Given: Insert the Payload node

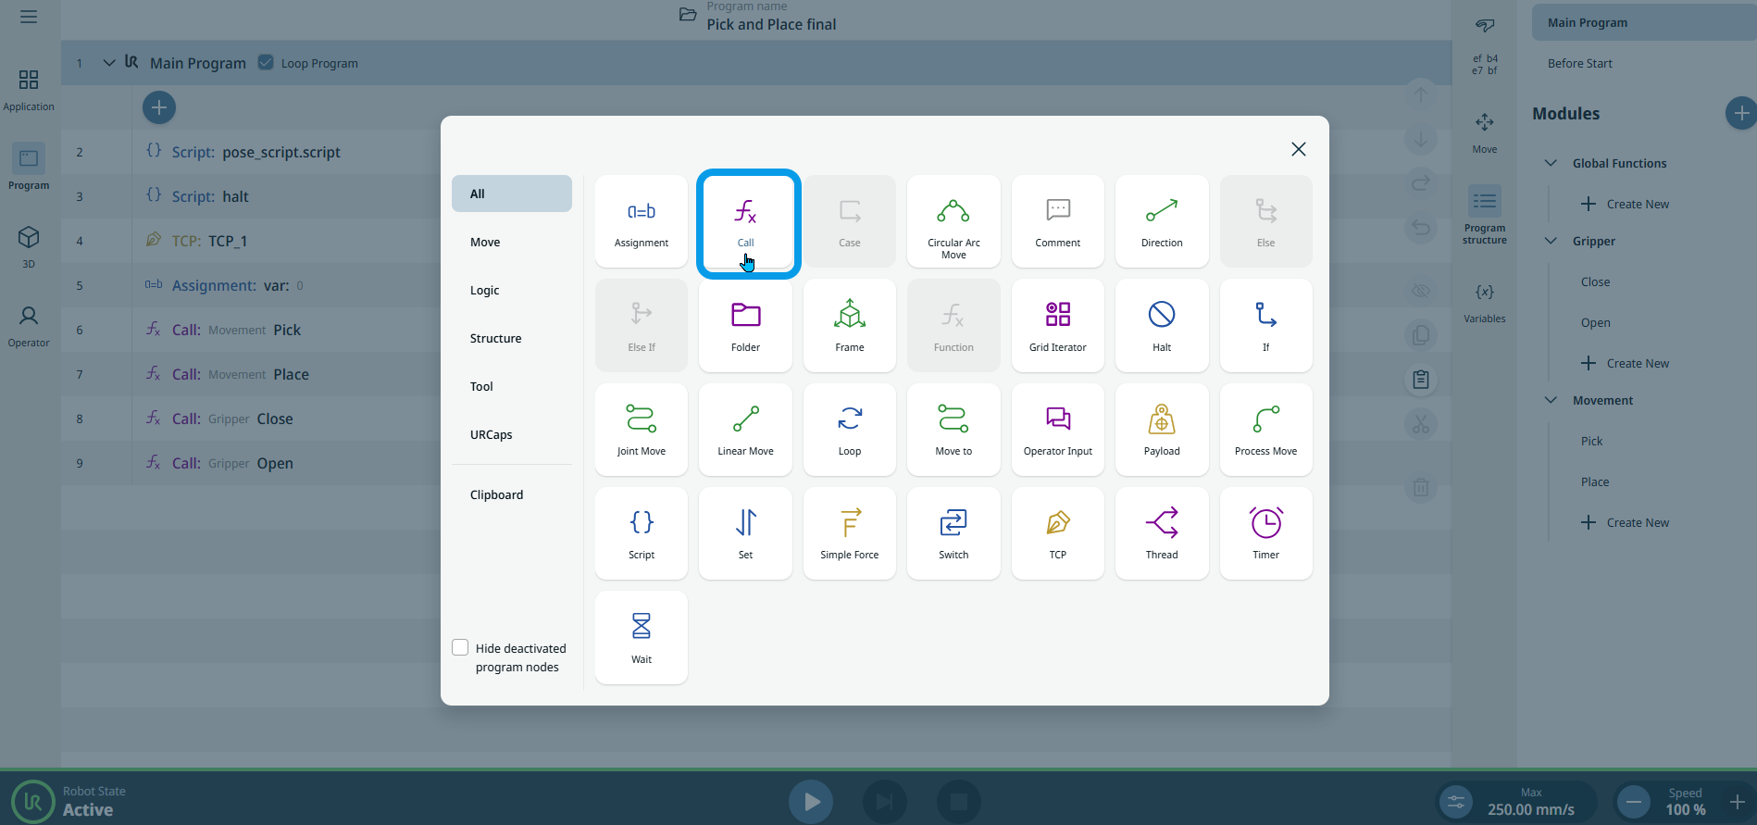Looking at the screenshot, I should [x=1161, y=430].
